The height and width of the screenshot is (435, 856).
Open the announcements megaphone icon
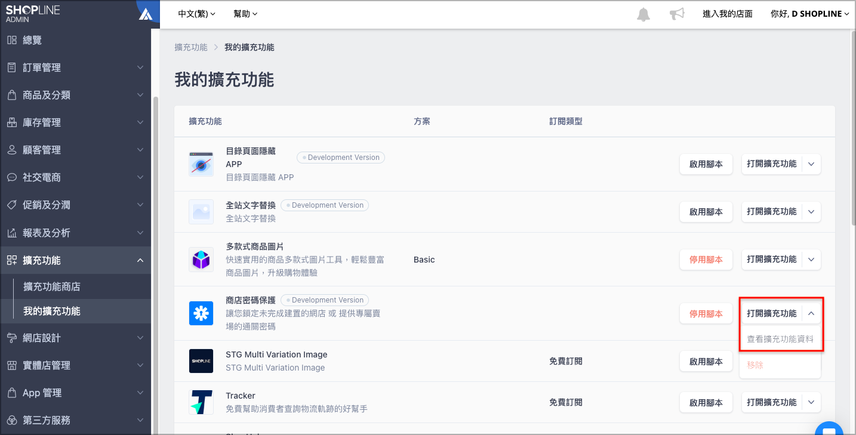coord(677,14)
